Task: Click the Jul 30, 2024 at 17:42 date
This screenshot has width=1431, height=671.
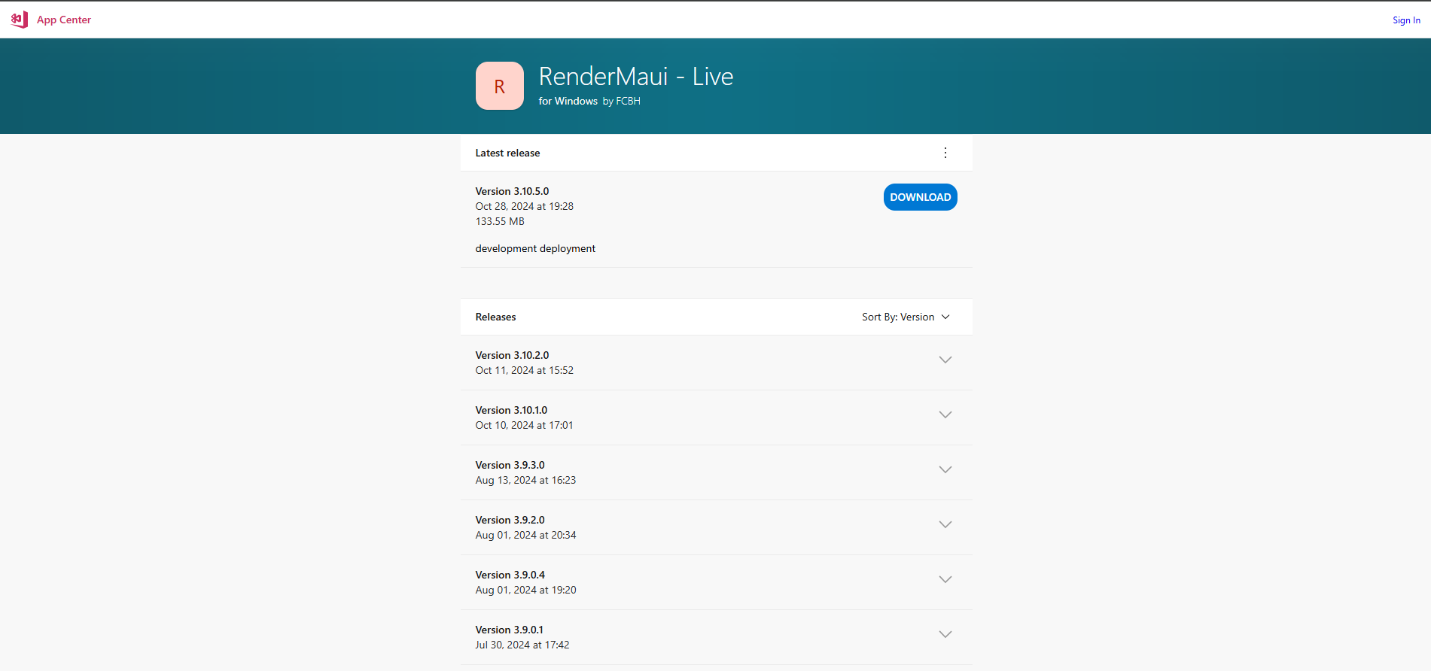Action: tap(522, 645)
